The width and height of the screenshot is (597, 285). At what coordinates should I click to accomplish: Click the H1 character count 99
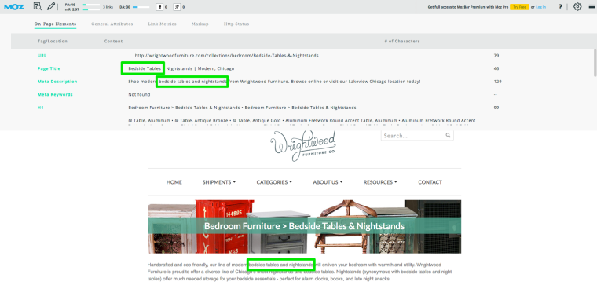coord(496,108)
